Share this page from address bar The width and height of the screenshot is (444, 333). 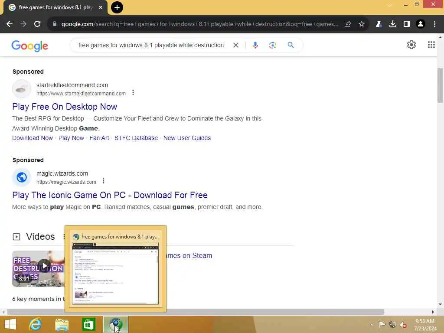pyautogui.click(x=348, y=24)
